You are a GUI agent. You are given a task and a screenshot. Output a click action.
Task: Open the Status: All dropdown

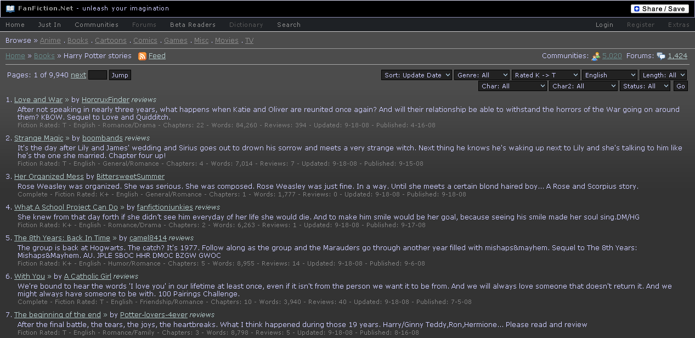[x=645, y=86]
